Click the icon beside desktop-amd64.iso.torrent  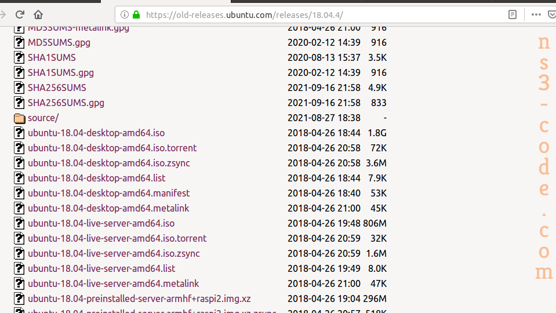[19, 148]
